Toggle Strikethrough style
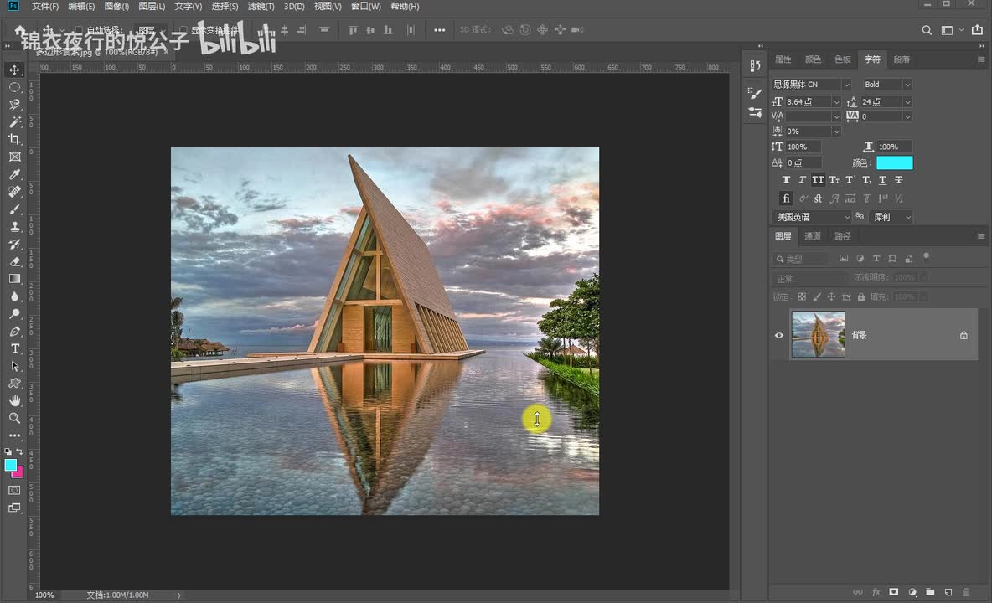 coord(898,180)
